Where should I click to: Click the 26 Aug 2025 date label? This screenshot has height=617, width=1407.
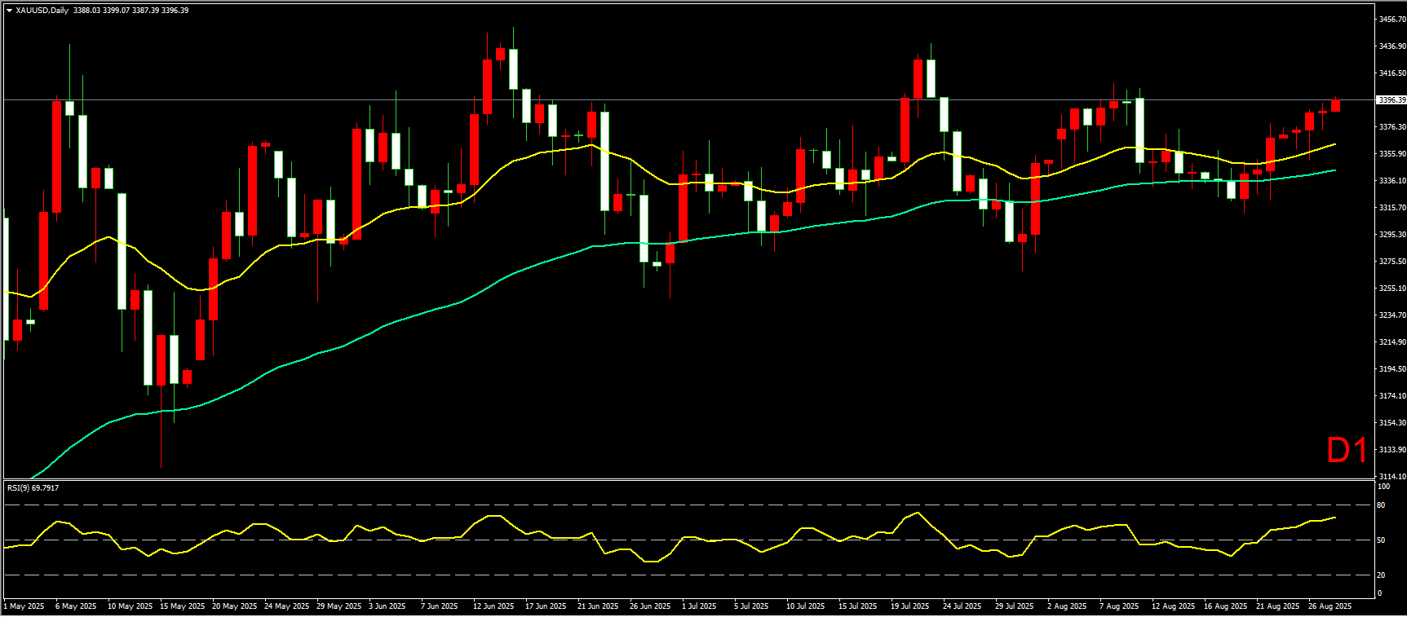tap(1330, 606)
